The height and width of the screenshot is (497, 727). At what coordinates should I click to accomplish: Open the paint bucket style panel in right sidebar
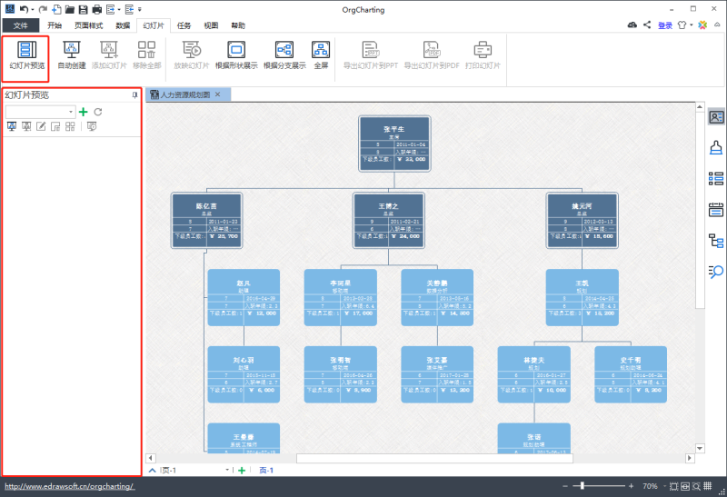716,148
